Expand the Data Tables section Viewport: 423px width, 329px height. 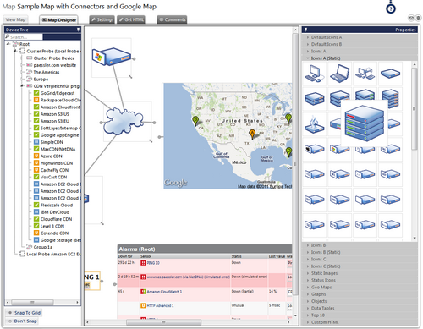pyautogui.click(x=360, y=309)
